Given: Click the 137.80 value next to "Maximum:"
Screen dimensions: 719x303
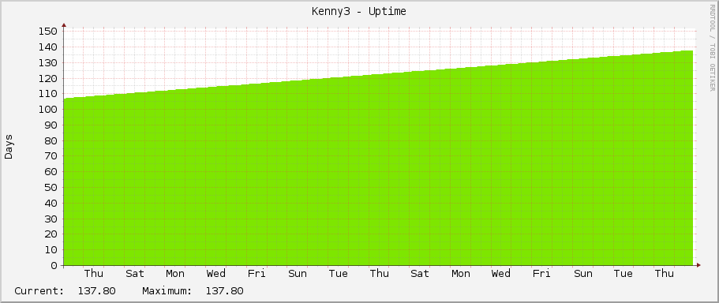Looking at the screenshot, I should coord(224,291).
